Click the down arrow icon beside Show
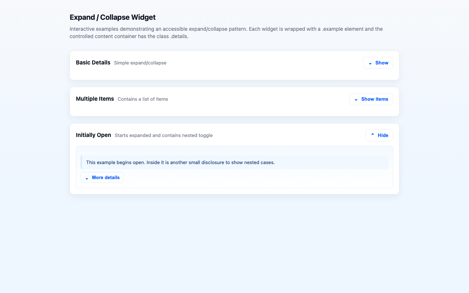 click(x=370, y=63)
